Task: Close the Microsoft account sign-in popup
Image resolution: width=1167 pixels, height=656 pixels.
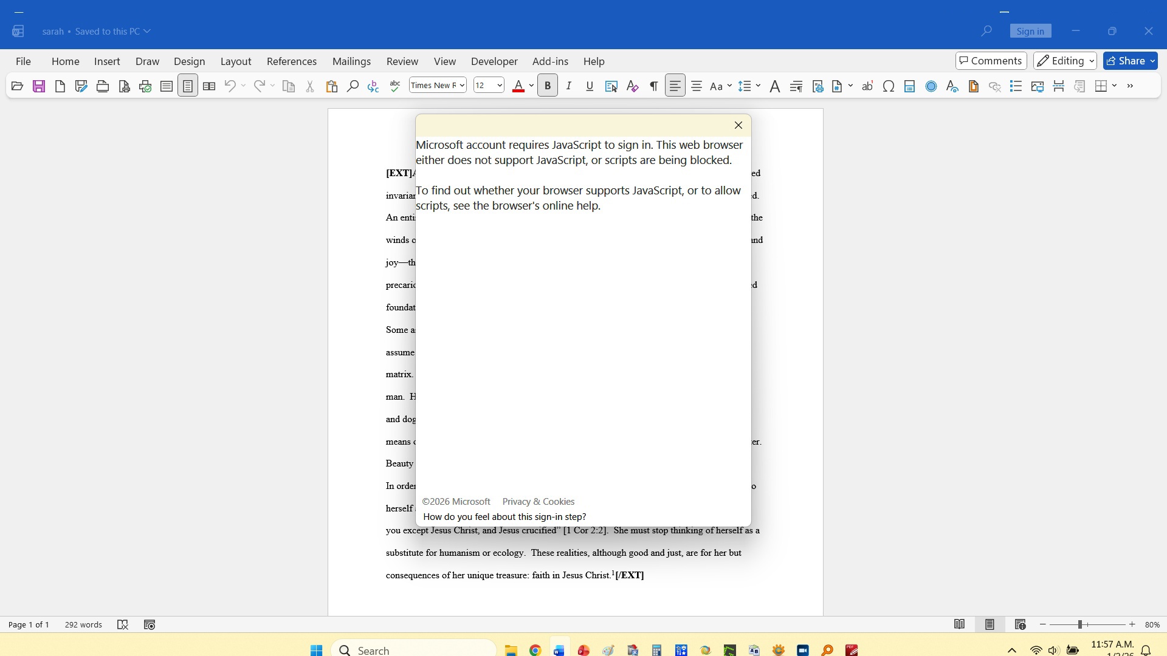Action: point(738,125)
